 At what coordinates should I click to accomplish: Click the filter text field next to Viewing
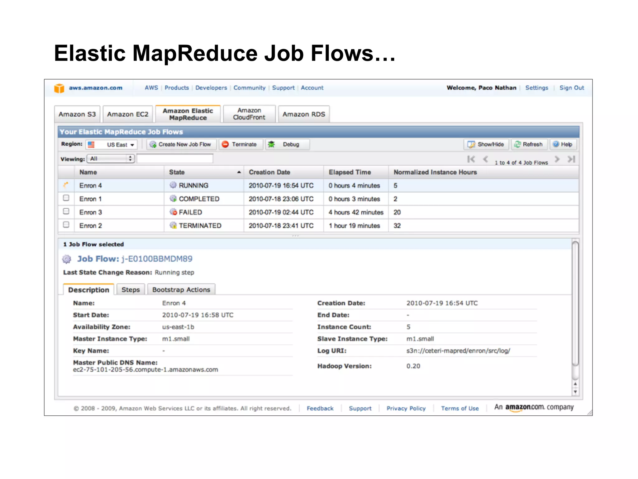[175, 159]
